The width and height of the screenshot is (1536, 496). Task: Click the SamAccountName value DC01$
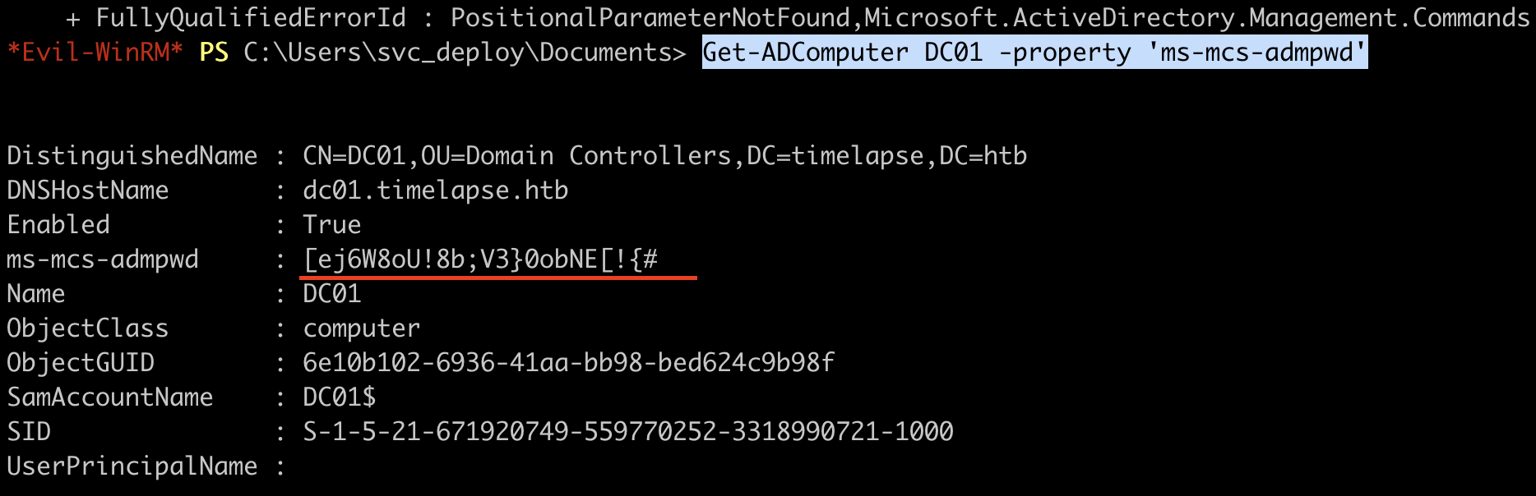340,397
